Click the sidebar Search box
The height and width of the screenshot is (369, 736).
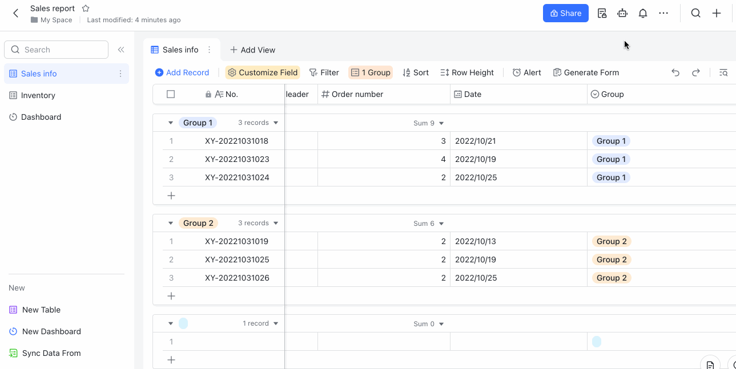(56, 50)
